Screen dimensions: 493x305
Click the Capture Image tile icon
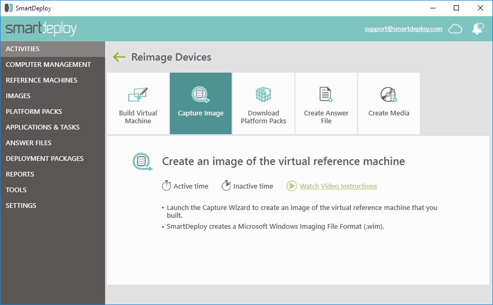click(201, 95)
